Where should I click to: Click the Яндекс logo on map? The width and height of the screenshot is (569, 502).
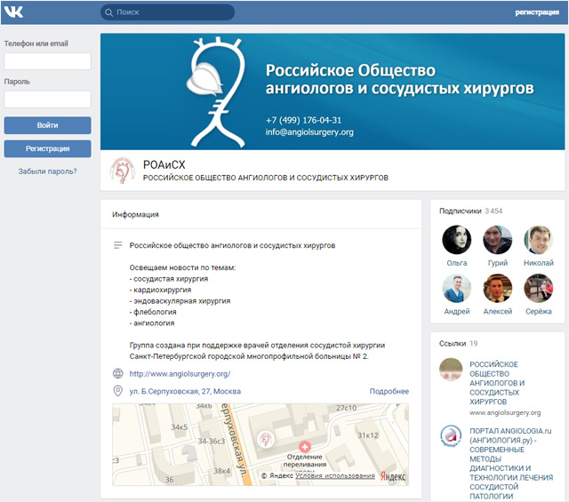(x=393, y=476)
